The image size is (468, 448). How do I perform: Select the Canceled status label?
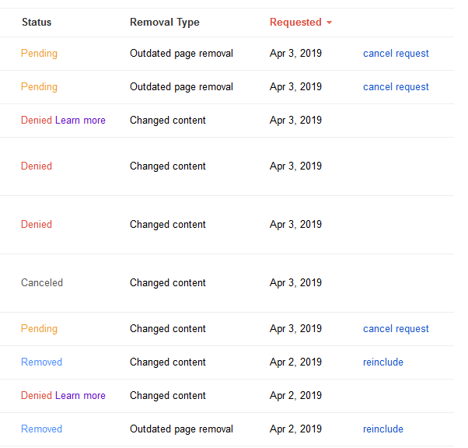point(42,282)
